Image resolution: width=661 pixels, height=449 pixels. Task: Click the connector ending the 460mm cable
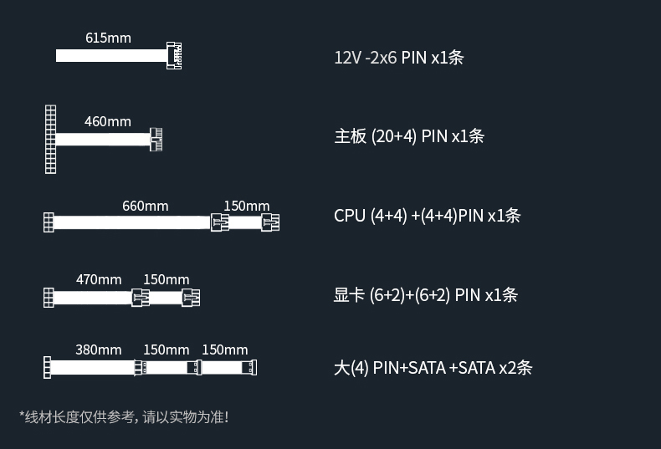[157, 139]
